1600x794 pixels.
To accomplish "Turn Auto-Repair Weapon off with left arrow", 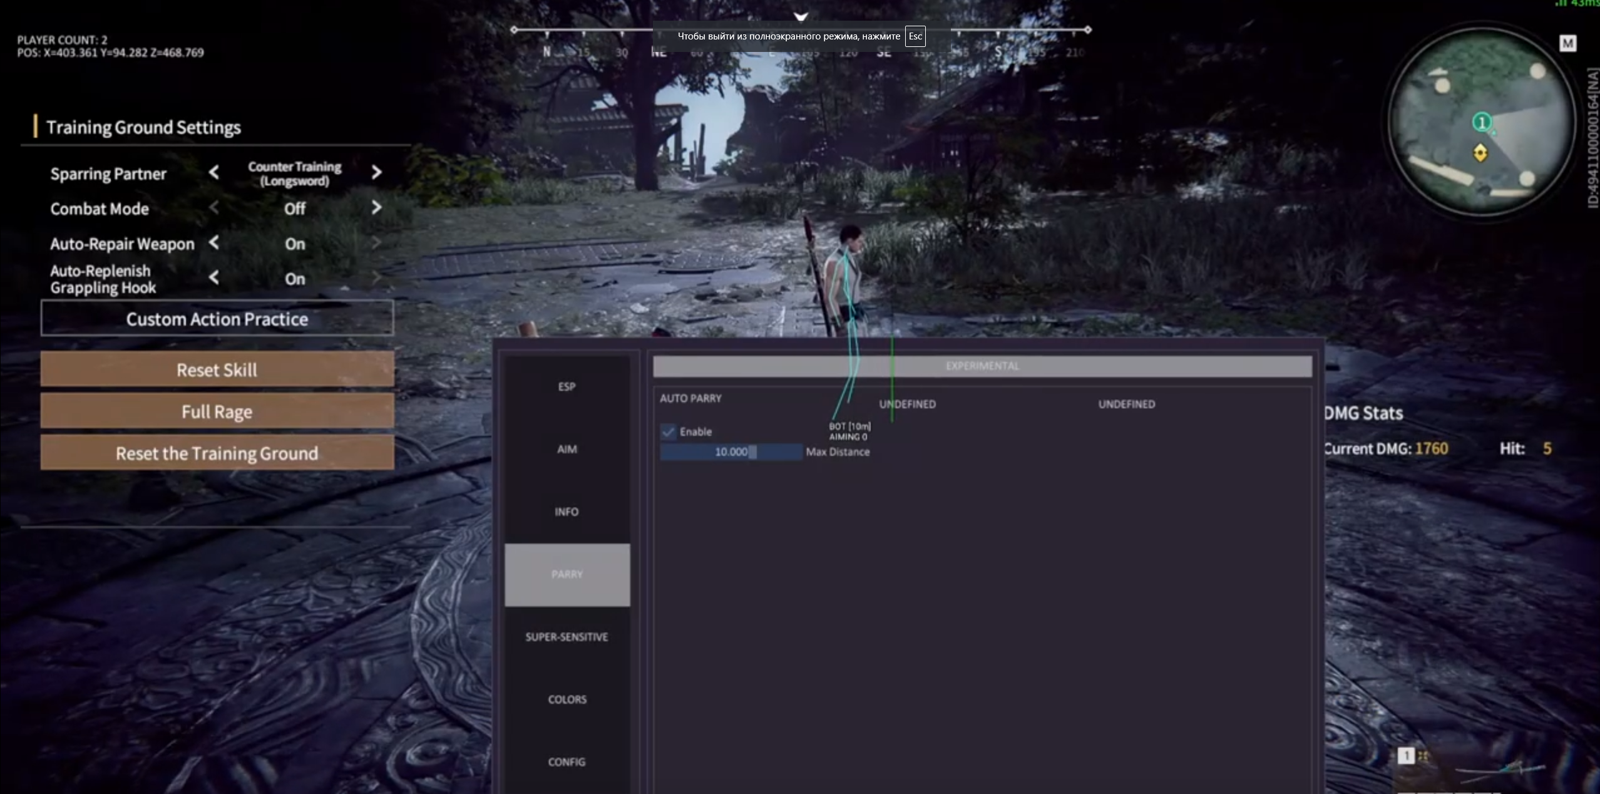I will click(214, 242).
